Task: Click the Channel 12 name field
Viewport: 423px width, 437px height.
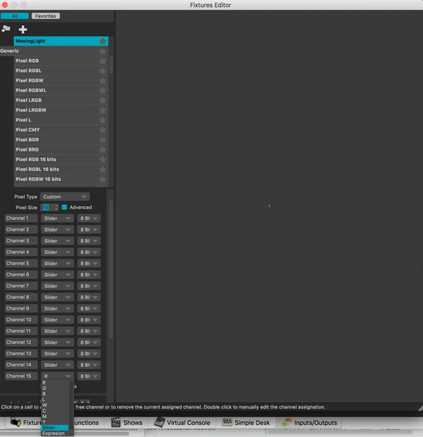Action: point(21,342)
